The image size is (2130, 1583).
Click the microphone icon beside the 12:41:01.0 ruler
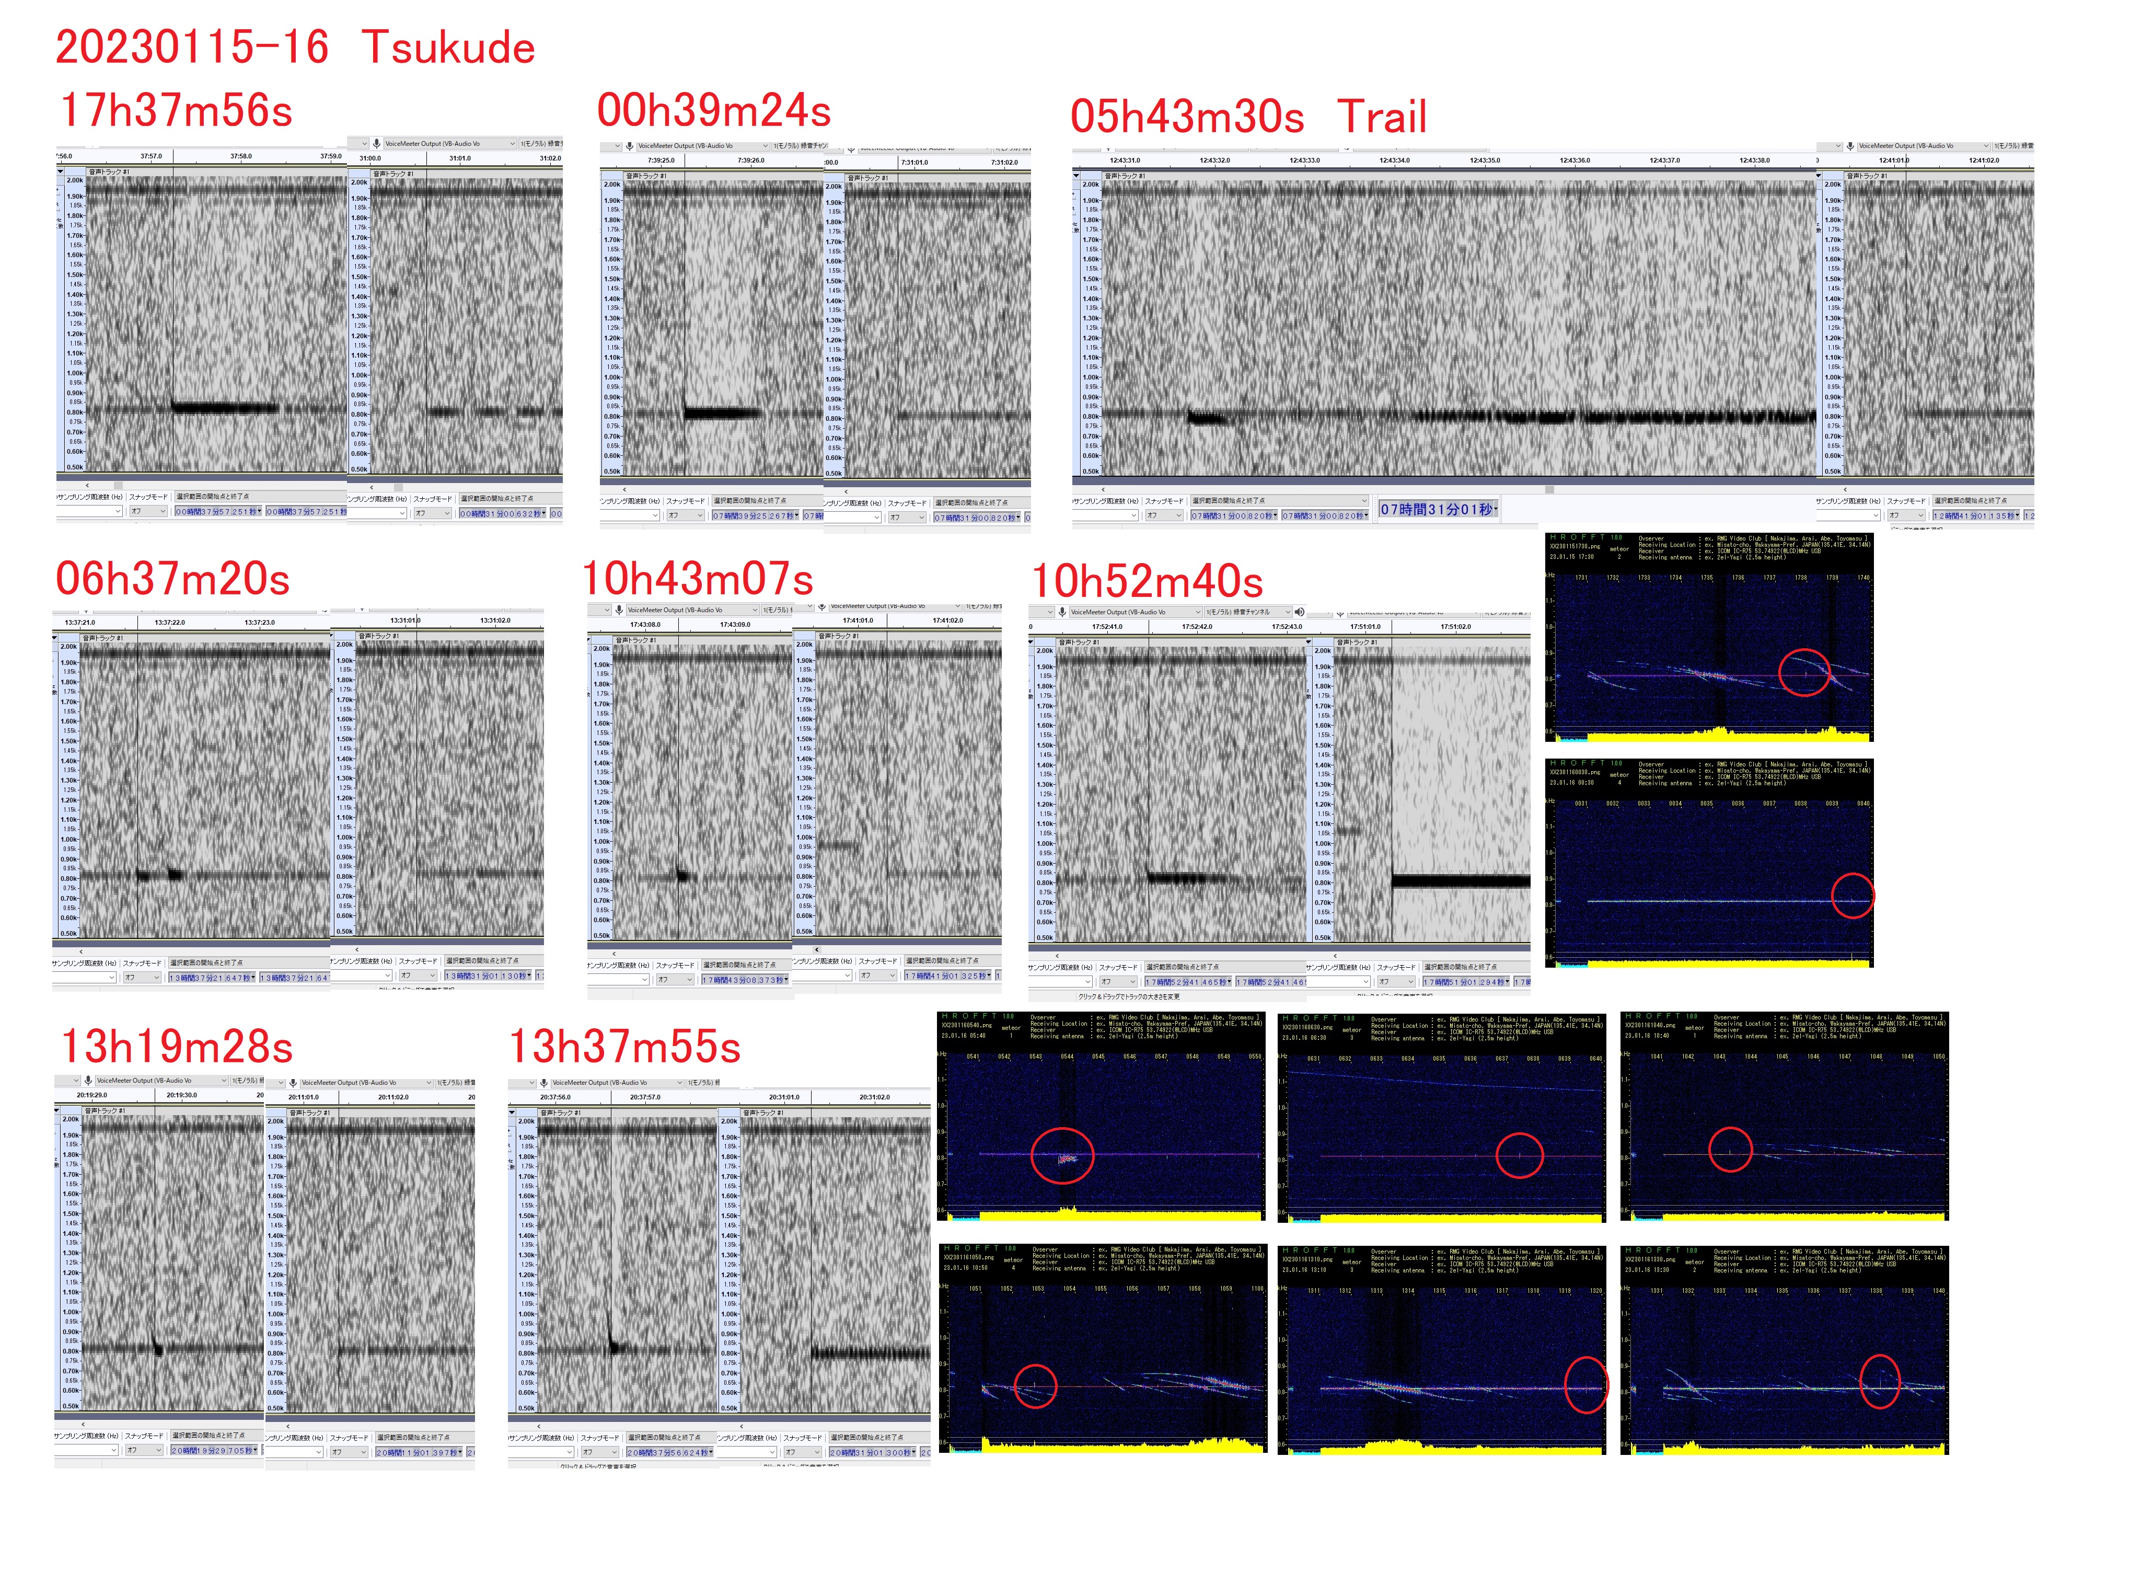[x=1850, y=146]
